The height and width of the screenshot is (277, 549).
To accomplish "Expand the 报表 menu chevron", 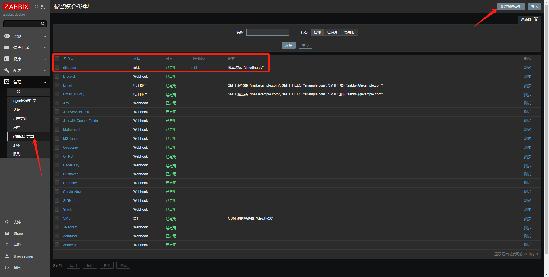I will (x=45, y=59).
